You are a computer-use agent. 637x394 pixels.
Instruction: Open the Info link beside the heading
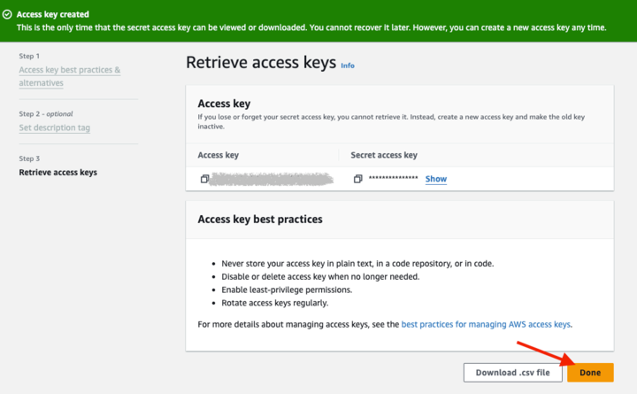[x=348, y=66]
